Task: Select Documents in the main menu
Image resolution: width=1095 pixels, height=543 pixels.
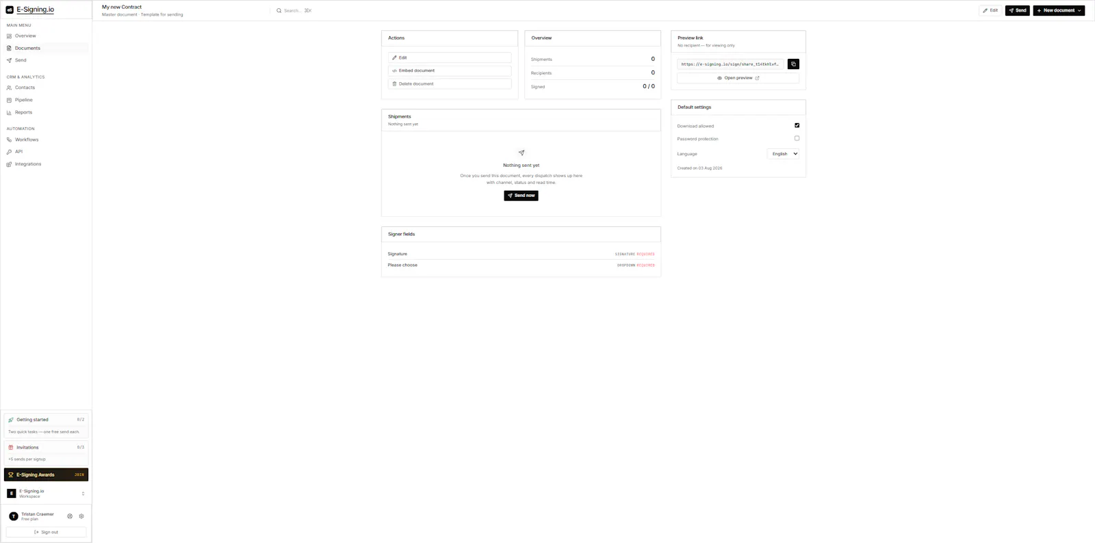Action: [46, 48]
